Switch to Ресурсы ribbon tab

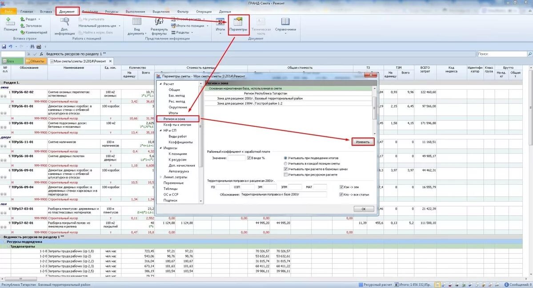tap(112, 12)
